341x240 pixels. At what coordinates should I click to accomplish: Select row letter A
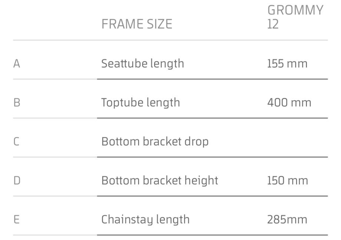(x=17, y=64)
